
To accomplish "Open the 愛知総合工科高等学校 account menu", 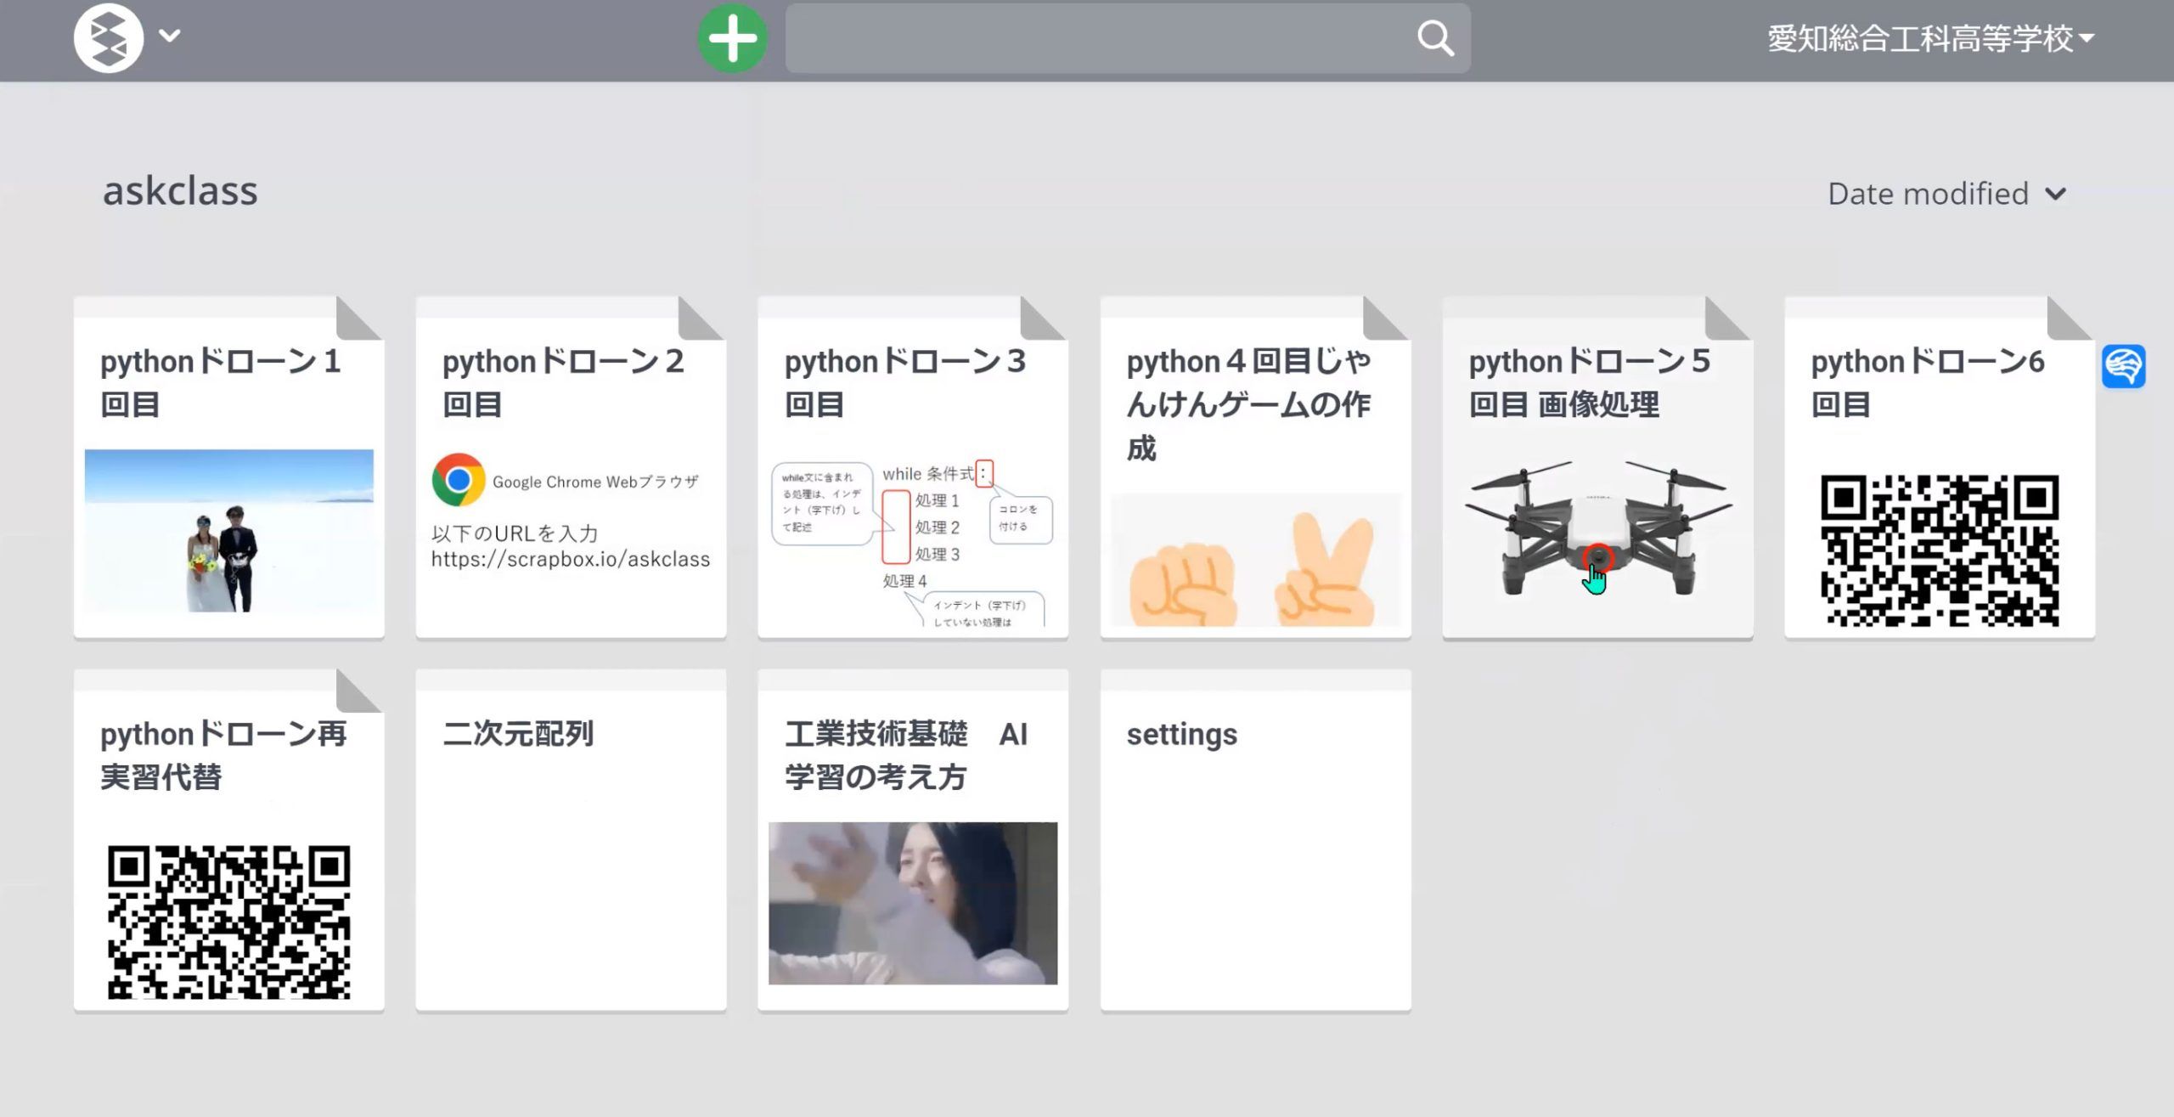I will (x=1930, y=38).
